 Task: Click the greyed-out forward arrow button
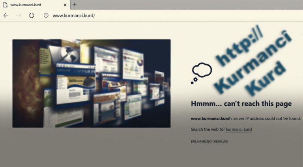pyautogui.click(x=19, y=15)
